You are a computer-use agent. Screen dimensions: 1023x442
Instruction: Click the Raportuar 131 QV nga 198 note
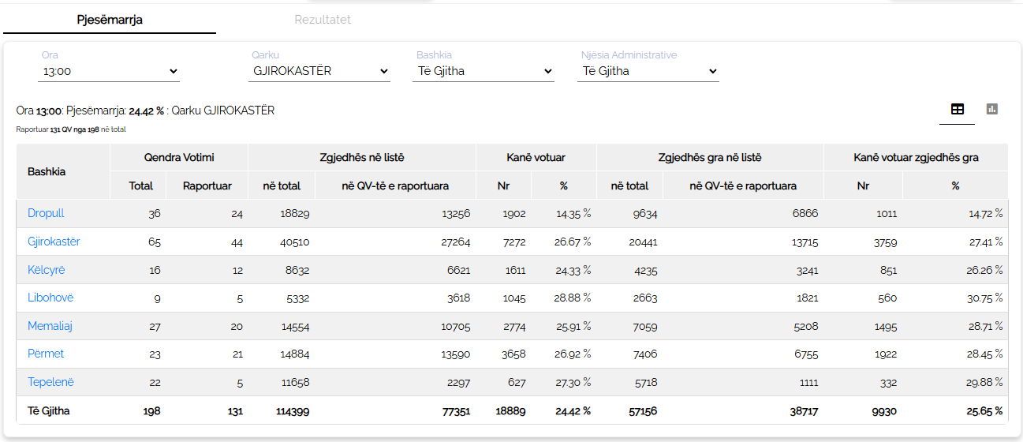pos(71,129)
